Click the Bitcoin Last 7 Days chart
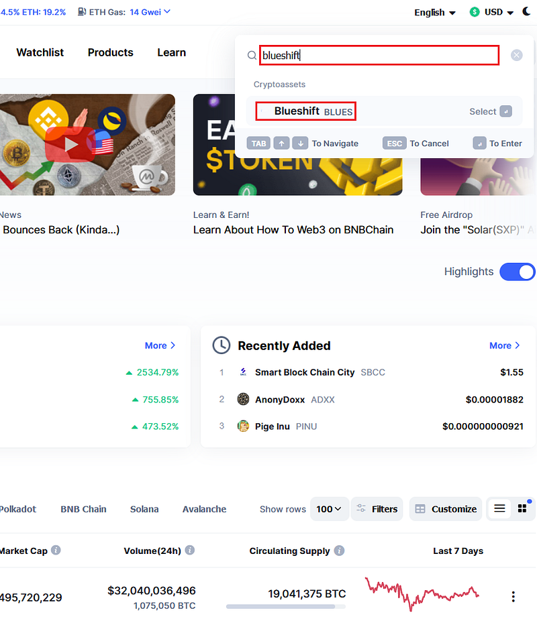Viewport: 537px width, 625px height. (x=422, y=593)
